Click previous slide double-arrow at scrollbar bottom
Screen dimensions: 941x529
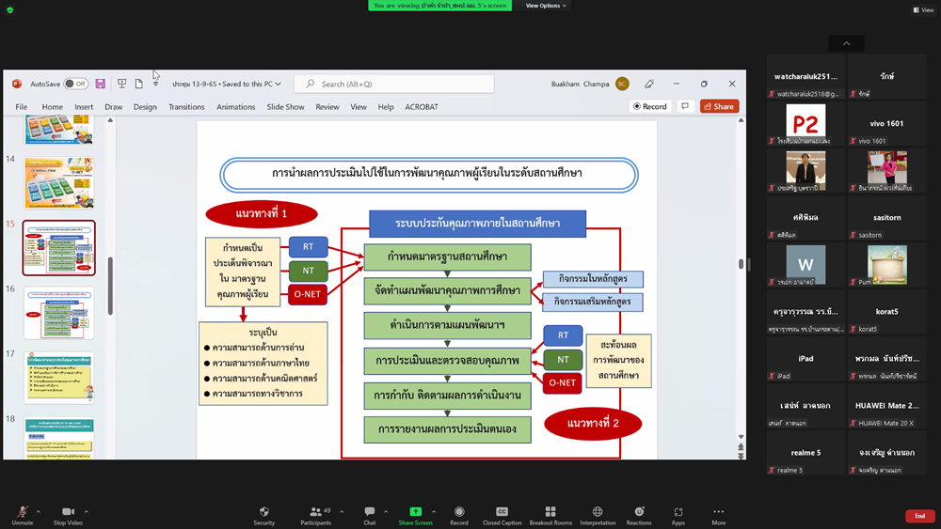742,447
